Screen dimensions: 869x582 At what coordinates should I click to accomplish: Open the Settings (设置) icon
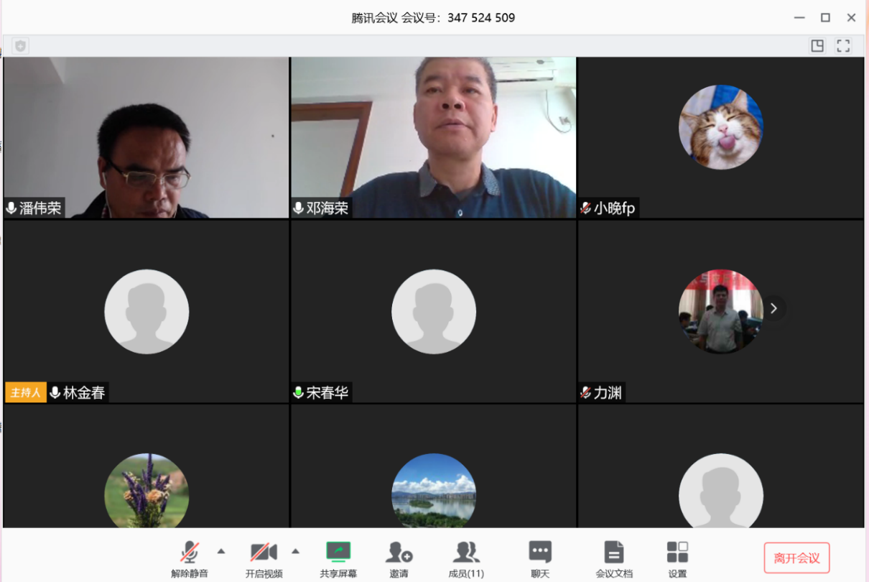pyautogui.click(x=677, y=552)
